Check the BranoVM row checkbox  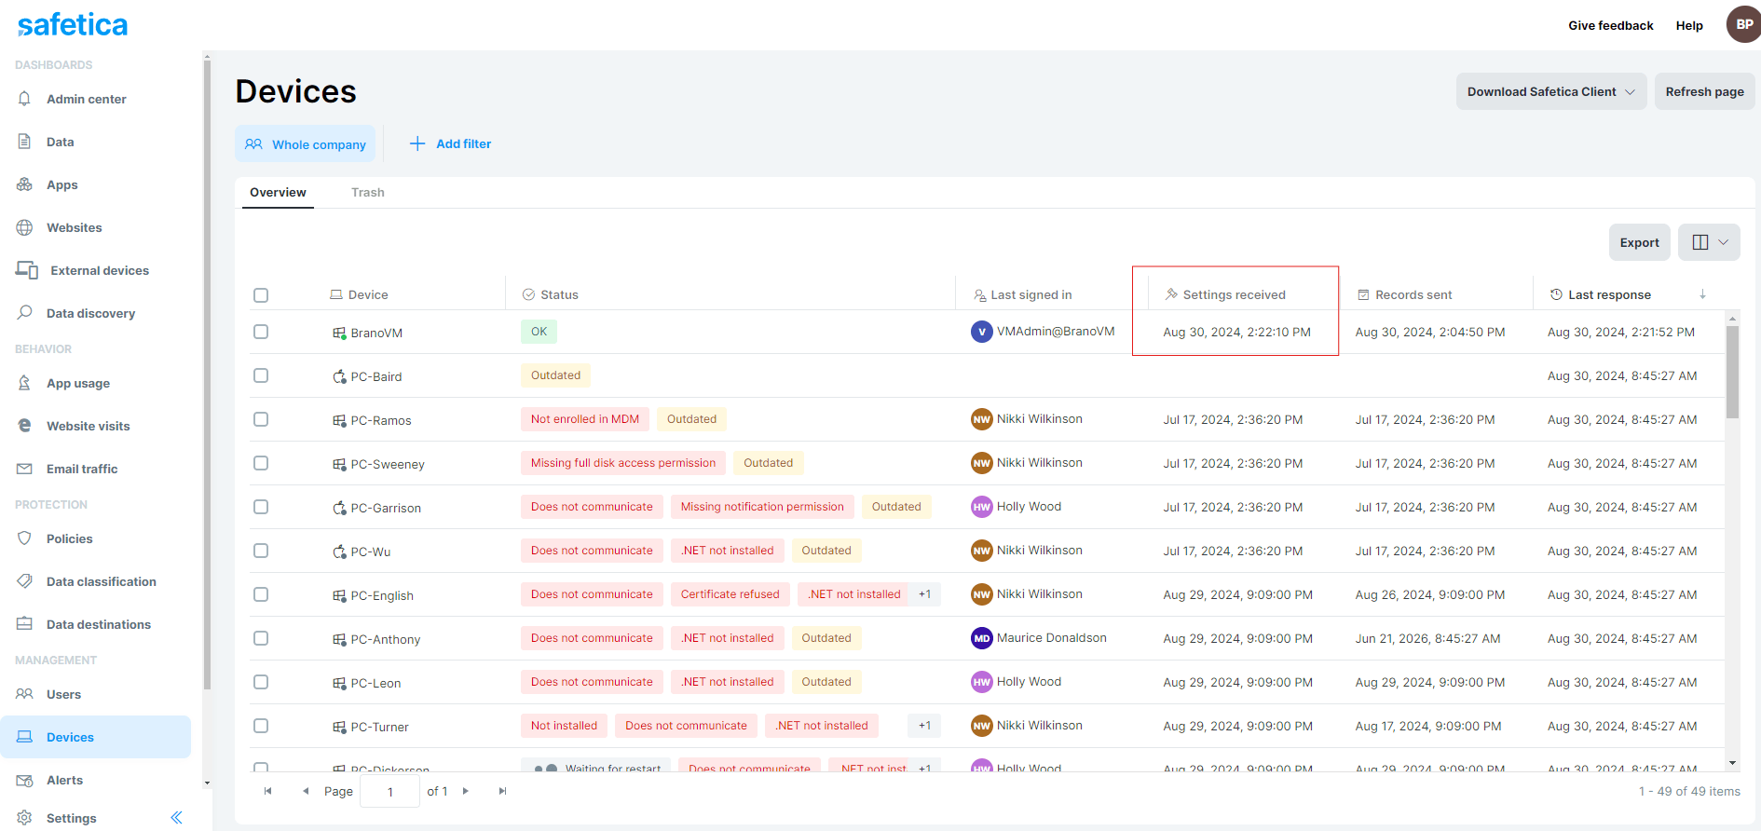coord(261,332)
